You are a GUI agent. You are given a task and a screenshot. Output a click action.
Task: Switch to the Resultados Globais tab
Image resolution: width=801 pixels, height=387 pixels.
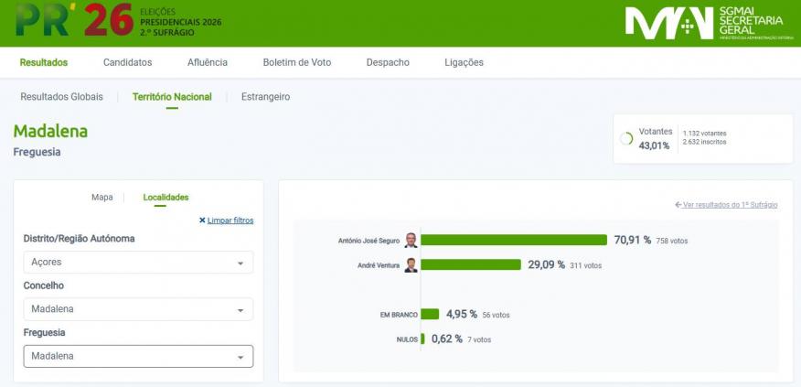[62, 97]
